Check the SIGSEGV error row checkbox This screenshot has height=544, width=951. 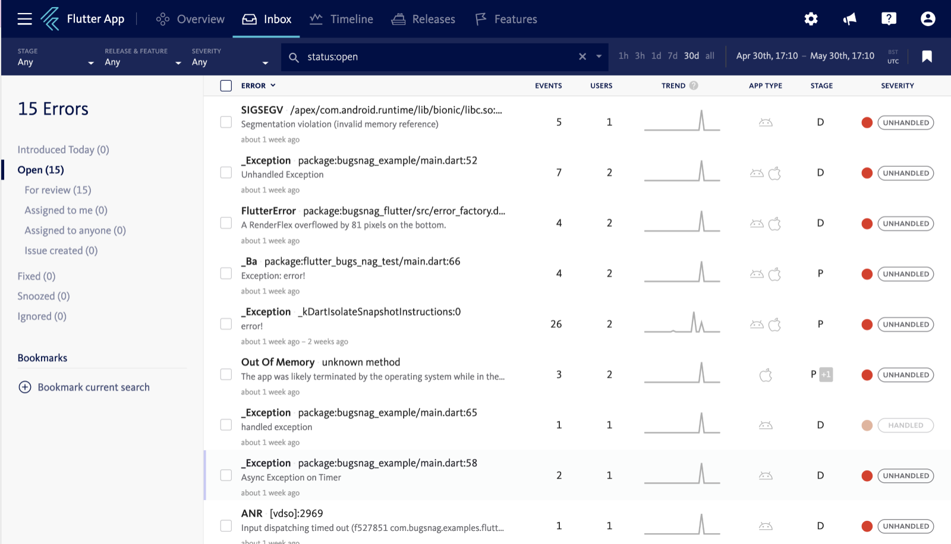(226, 122)
